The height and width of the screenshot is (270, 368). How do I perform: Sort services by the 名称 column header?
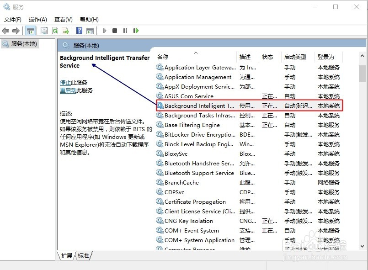(x=163, y=57)
